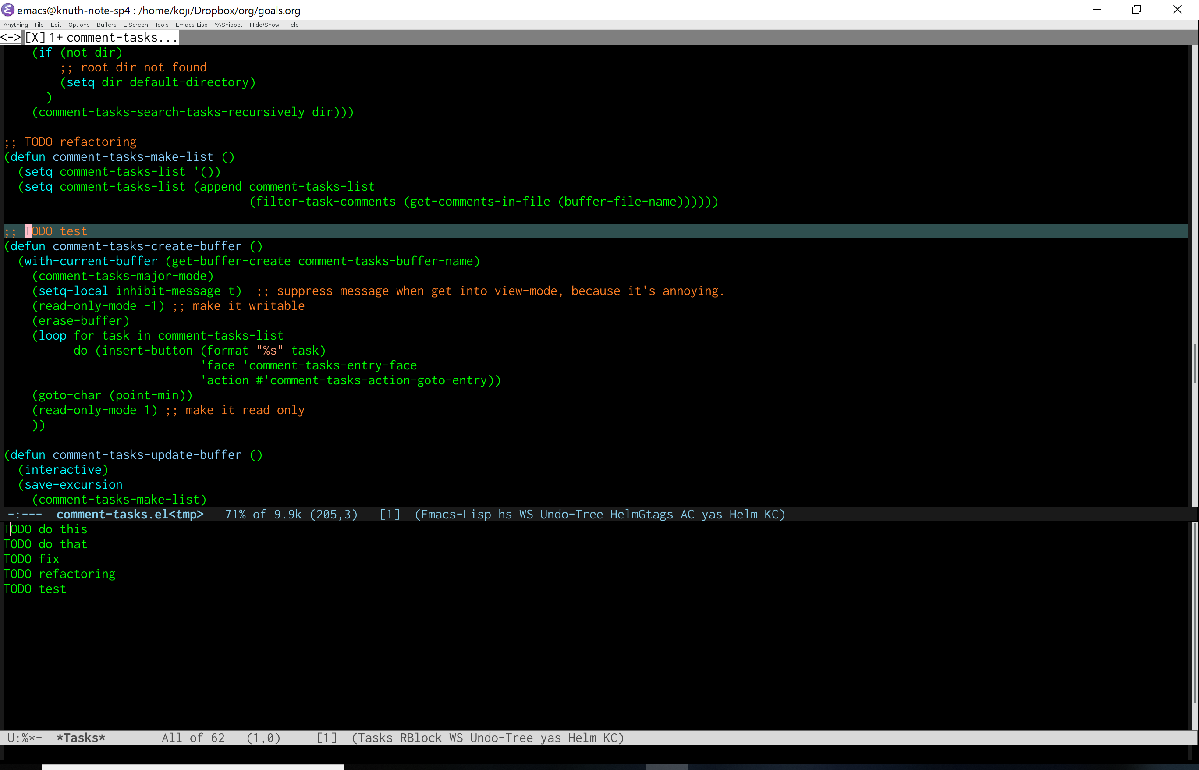The height and width of the screenshot is (770, 1199).
Task: Open the Hide/Show menu
Action: pos(264,25)
